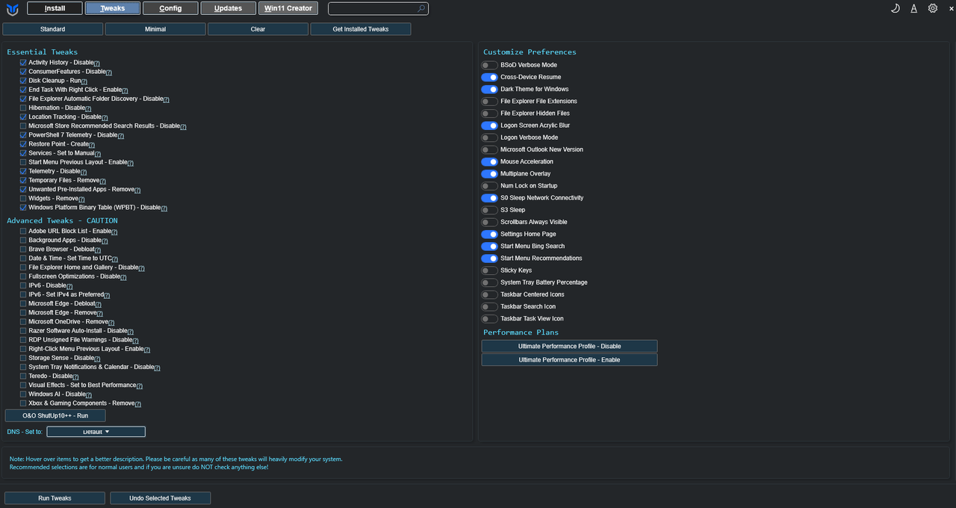The height and width of the screenshot is (508, 956).
Task: Run O&O ShutUp10++
Action: tap(55, 415)
